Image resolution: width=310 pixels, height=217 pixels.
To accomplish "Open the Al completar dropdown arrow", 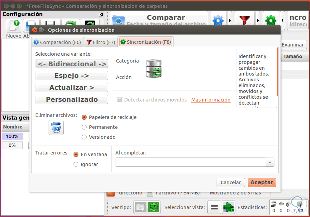I will pos(270,162).
